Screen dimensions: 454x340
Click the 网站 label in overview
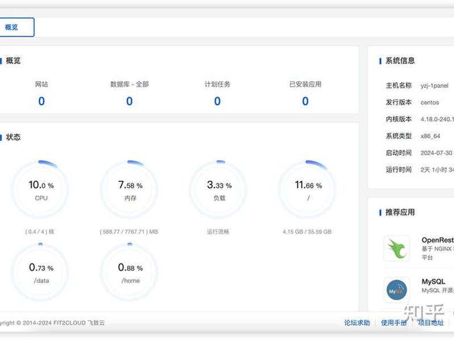click(41, 84)
